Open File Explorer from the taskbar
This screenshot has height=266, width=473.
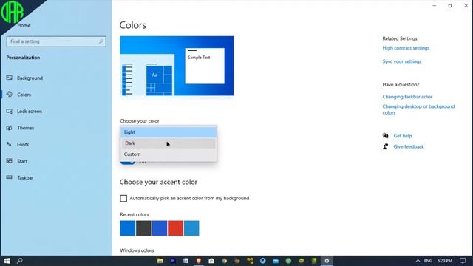tap(160, 261)
